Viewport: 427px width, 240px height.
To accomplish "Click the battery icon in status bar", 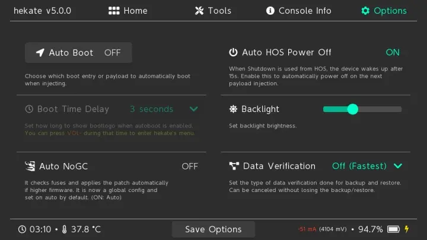I will (393, 229).
